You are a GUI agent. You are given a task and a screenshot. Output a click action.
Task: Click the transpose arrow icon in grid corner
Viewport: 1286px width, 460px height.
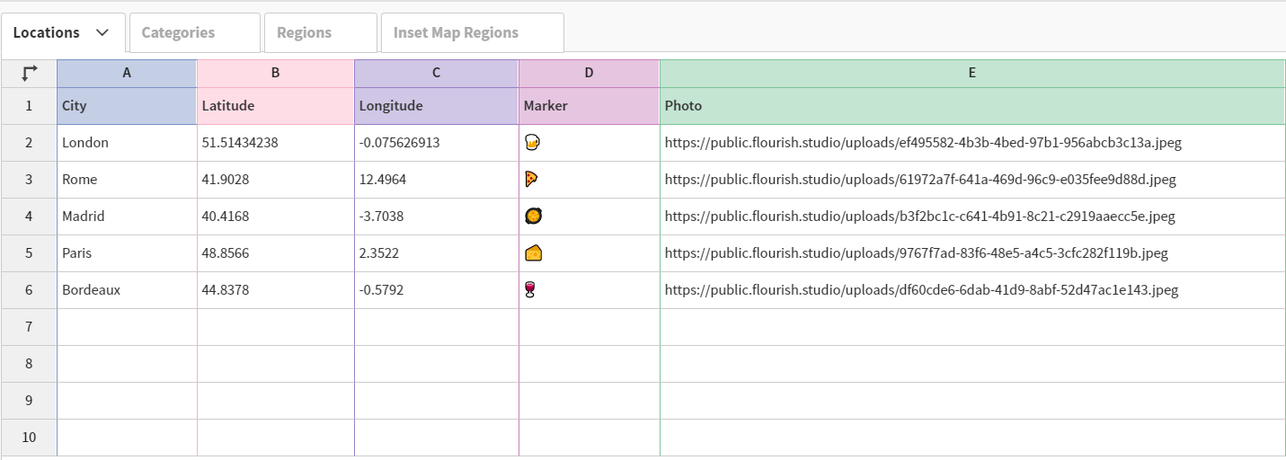(29, 73)
